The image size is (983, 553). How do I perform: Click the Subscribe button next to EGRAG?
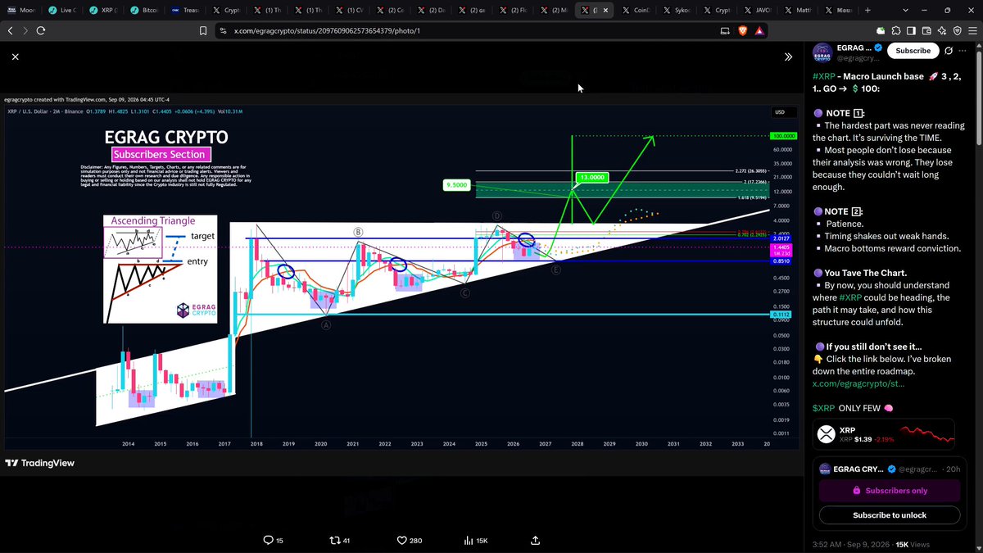[x=913, y=50]
